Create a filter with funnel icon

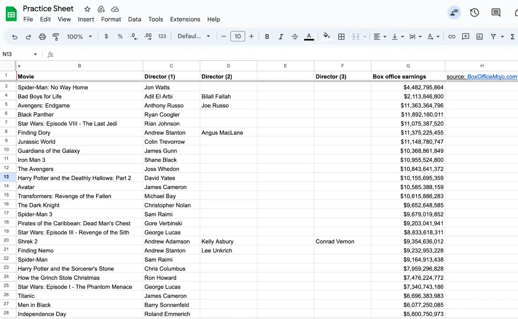pos(493,37)
